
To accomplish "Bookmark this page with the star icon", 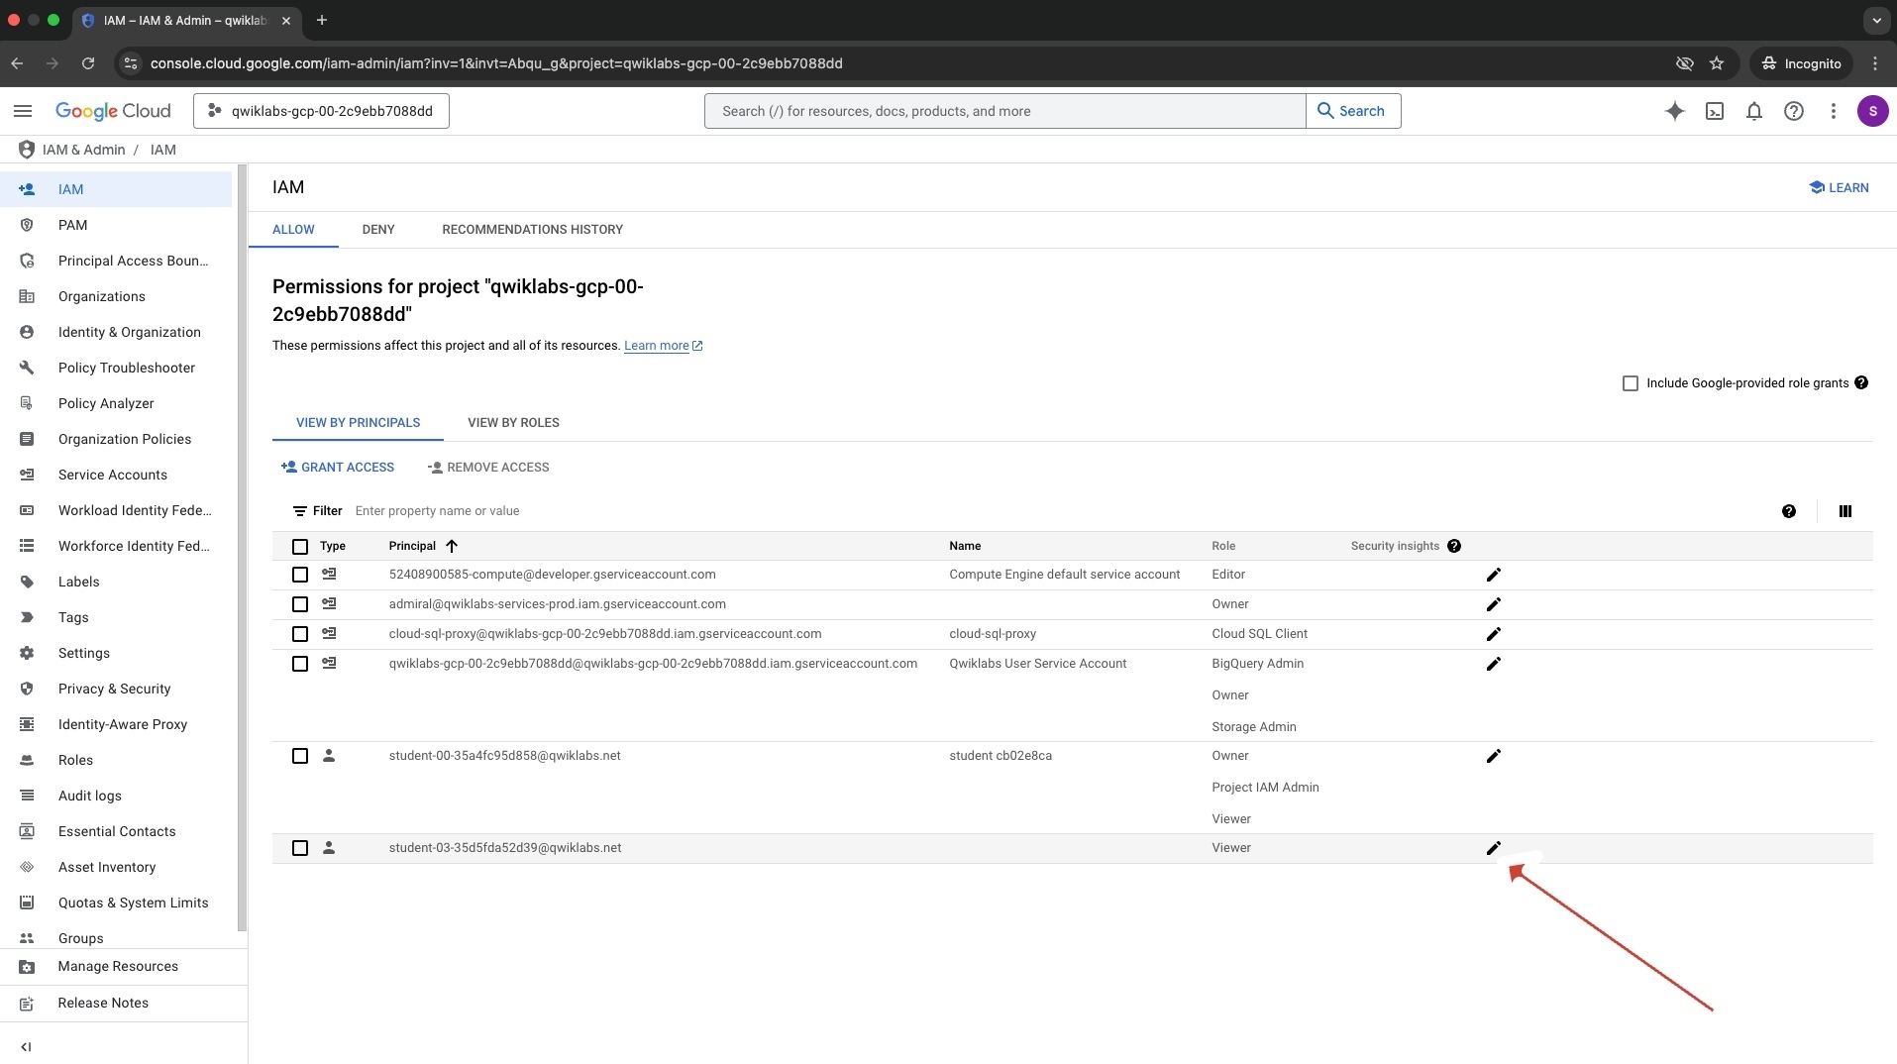I will (x=1716, y=63).
